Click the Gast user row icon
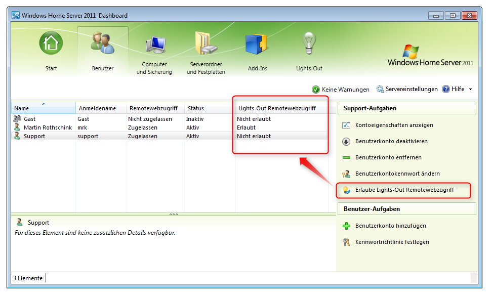491x298 pixels. click(17, 118)
